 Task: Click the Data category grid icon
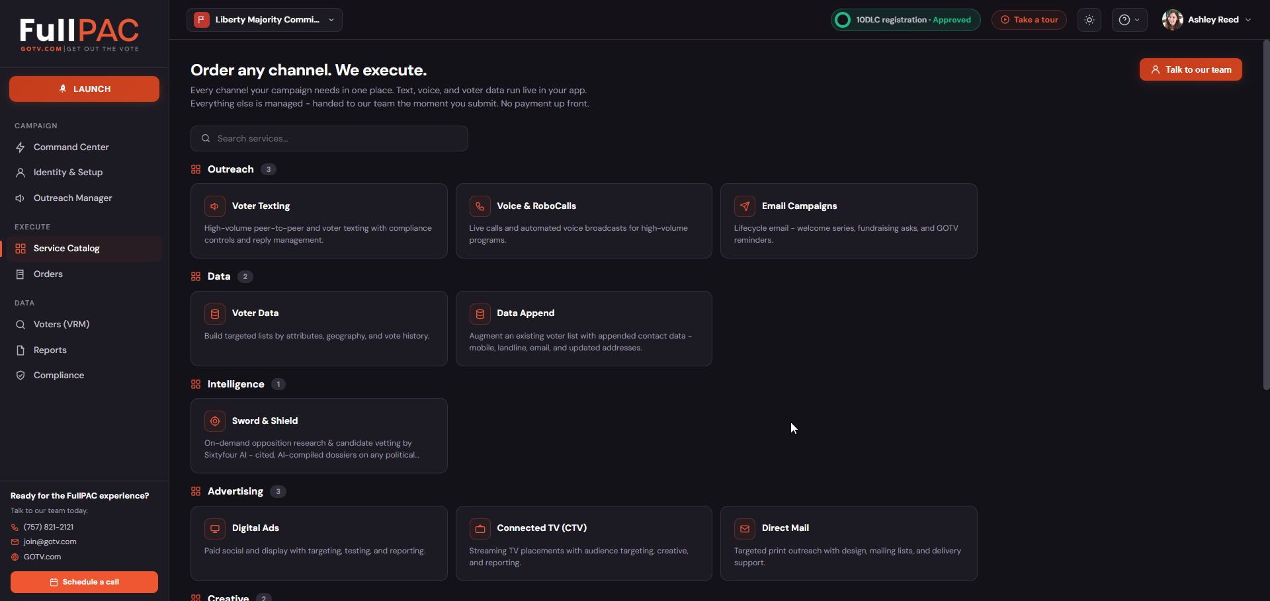coord(196,276)
